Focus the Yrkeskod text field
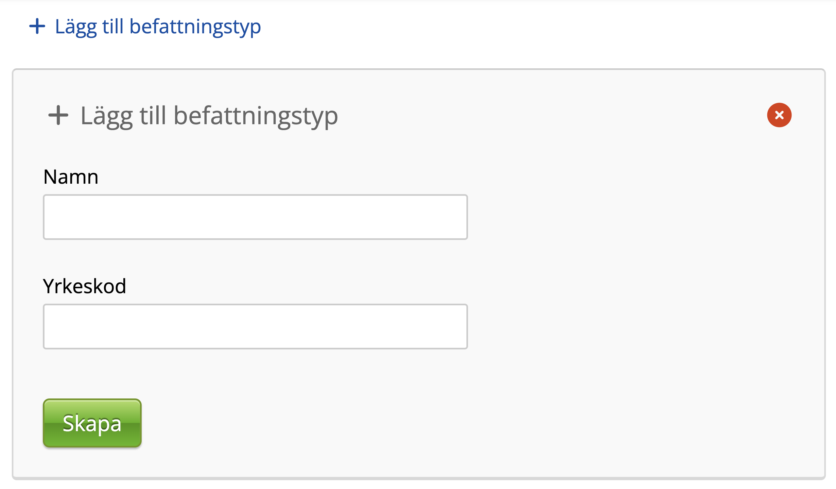This screenshot has height=489, width=836. (x=255, y=327)
